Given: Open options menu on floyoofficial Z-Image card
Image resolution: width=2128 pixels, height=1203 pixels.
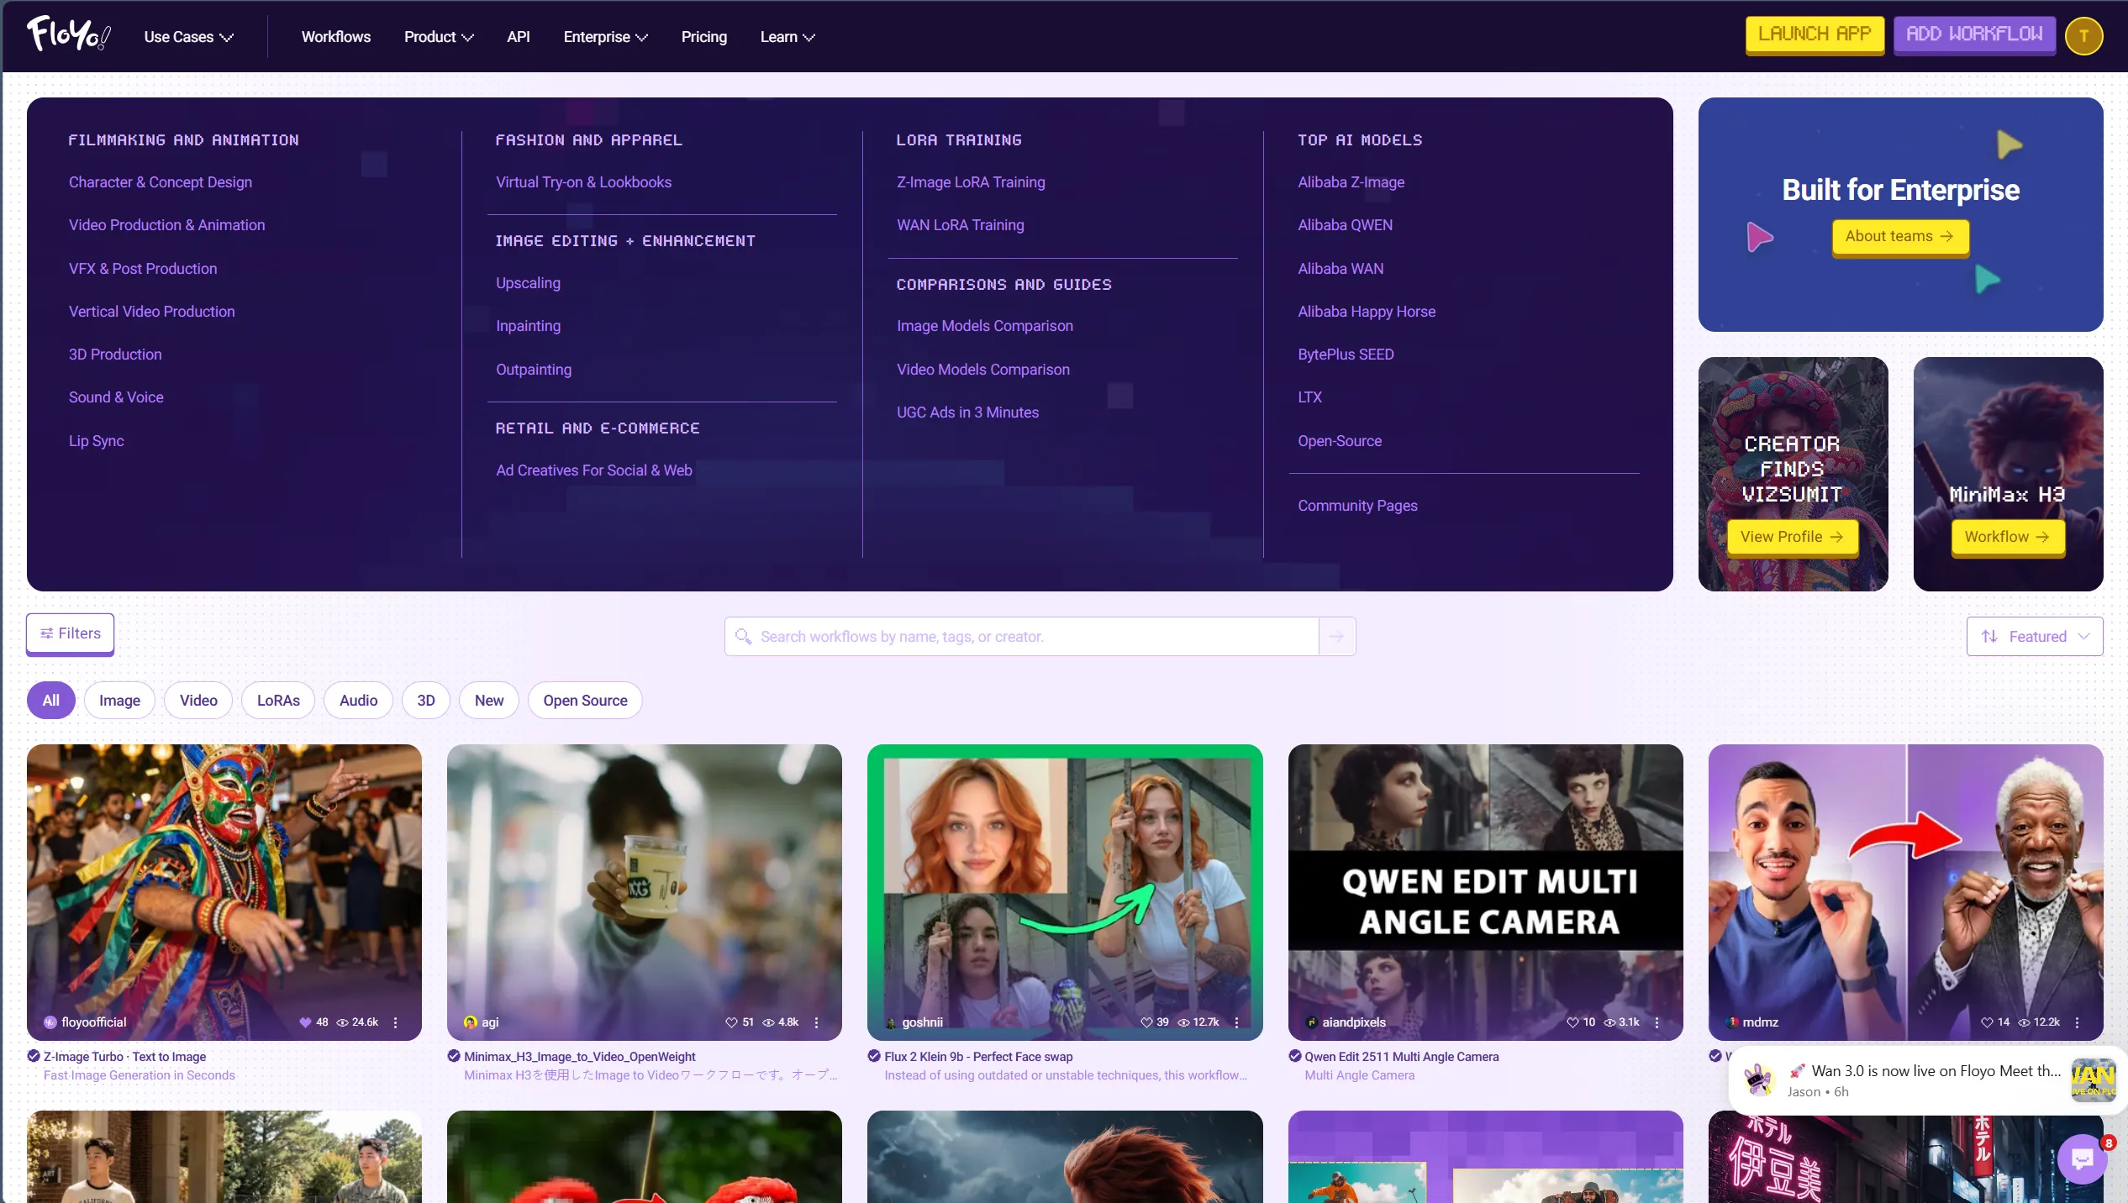Looking at the screenshot, I should pos(396,1022).
